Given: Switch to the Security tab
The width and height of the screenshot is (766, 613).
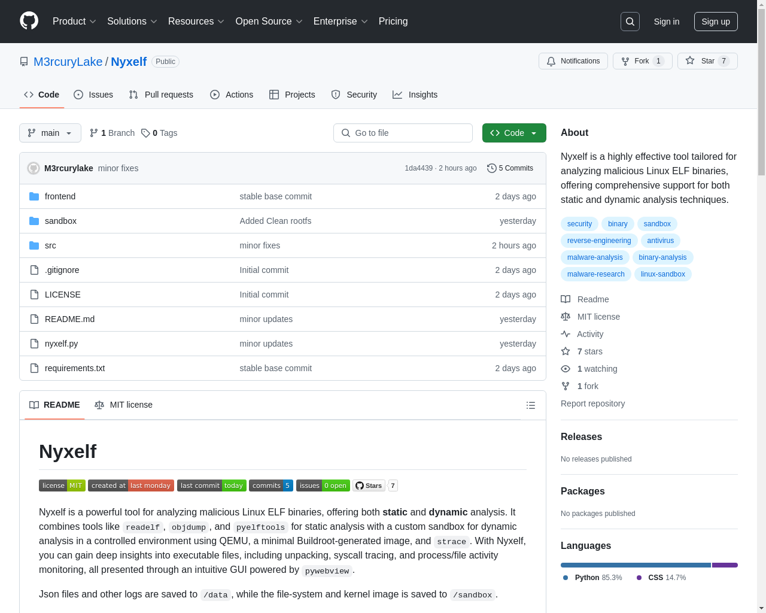Looking at the screenshot, I should 354,95.
